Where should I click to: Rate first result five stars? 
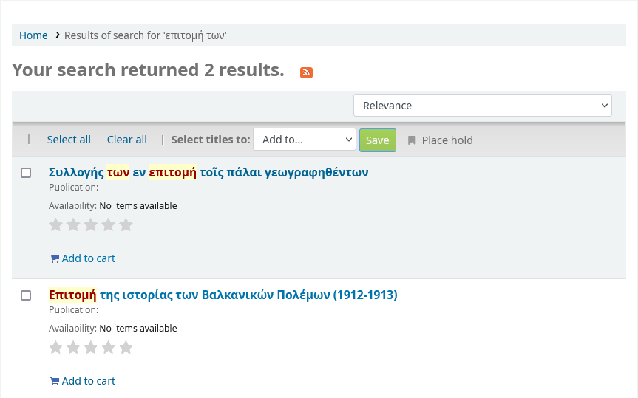coord(126,225)
